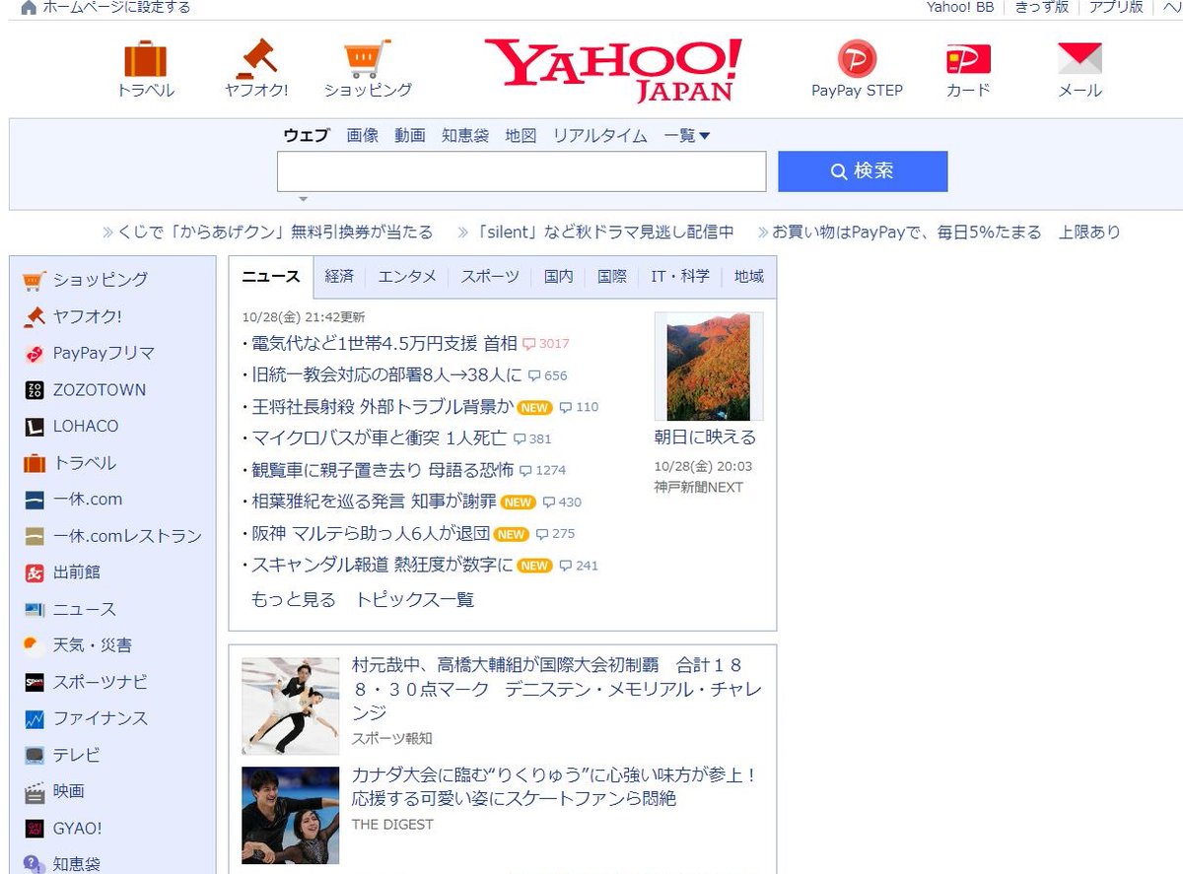
Task: Click the トピックス一覧 link
Action: (415, 599)
